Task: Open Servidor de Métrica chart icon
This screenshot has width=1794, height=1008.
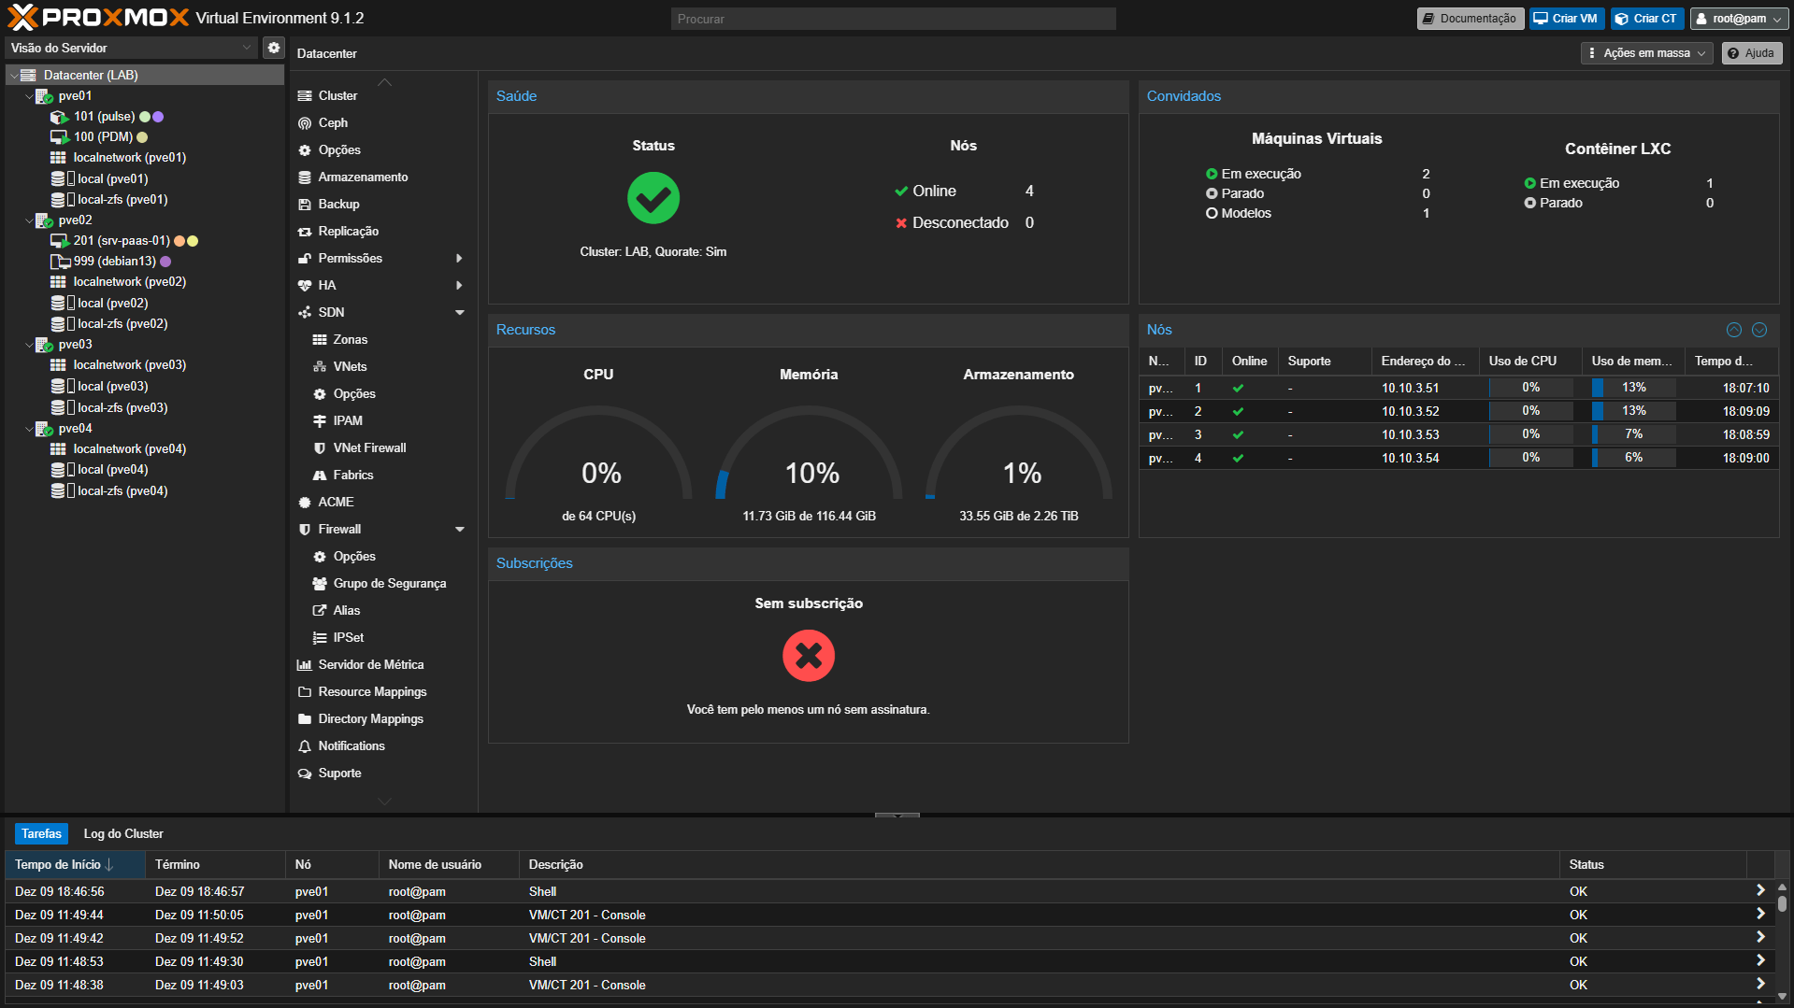Action: click(x=305, y=665)
